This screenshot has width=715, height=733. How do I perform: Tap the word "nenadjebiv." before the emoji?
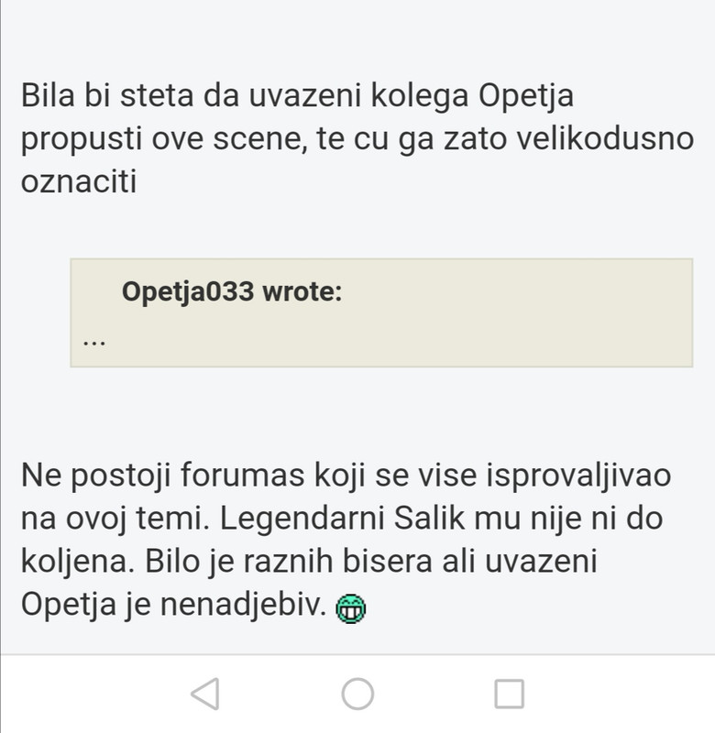(243, 605)
